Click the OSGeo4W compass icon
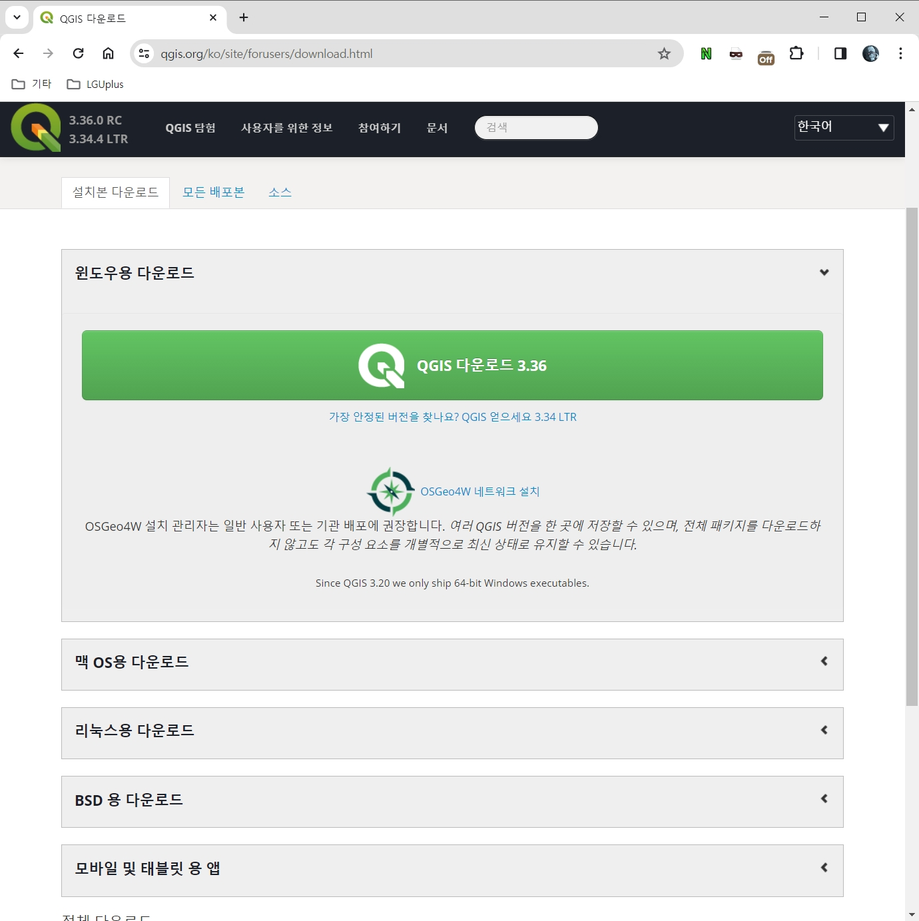 coord(391,491)
